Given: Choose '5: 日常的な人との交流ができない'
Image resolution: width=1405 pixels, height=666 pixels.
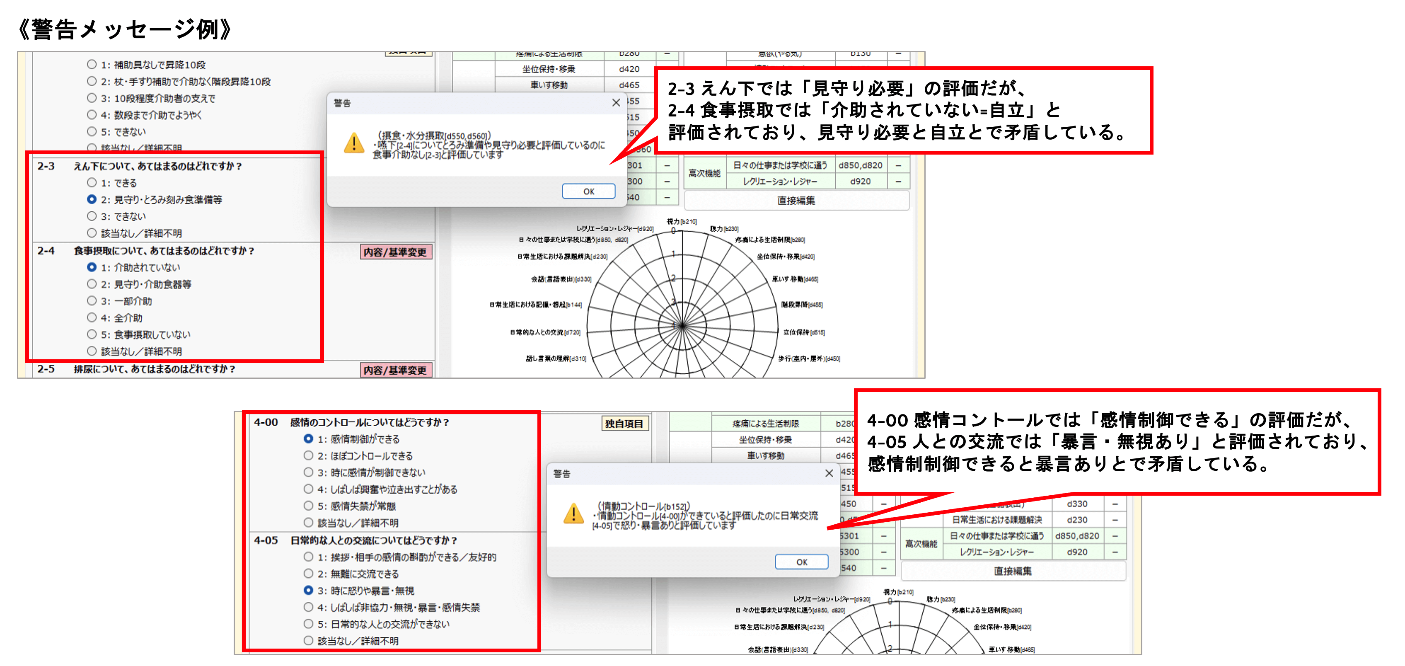Looking at the screenshot, I should 308,624.
